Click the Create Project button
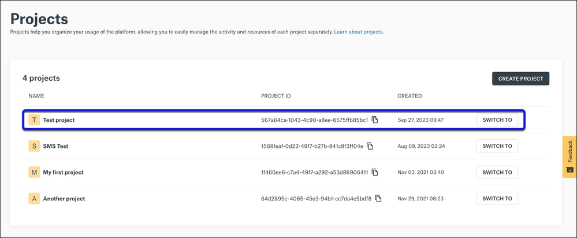This screenshot has width=577, height=238. (x=521, y=79)
